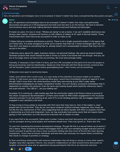Click the 59 members subtitle

(14, 9)
